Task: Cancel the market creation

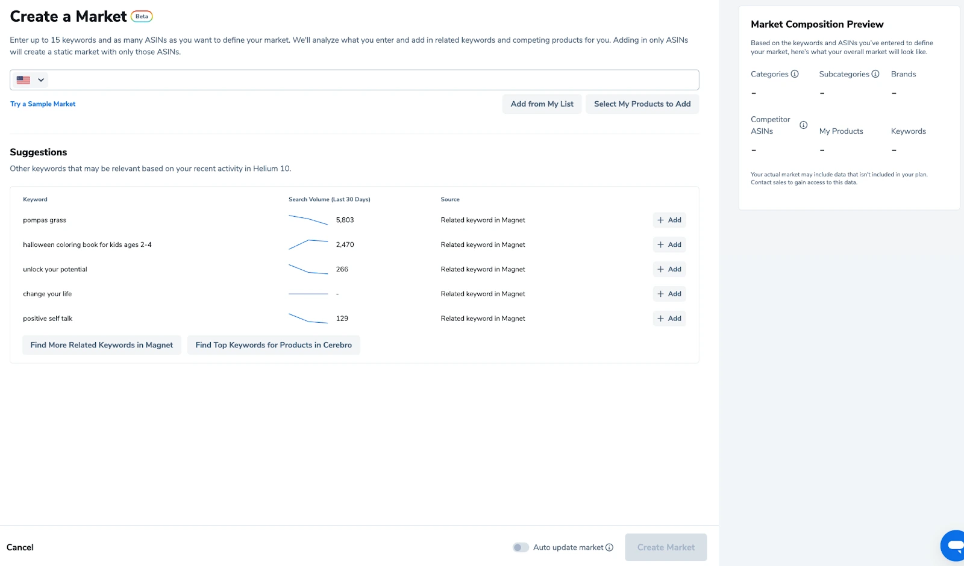Action: [20, 547]
